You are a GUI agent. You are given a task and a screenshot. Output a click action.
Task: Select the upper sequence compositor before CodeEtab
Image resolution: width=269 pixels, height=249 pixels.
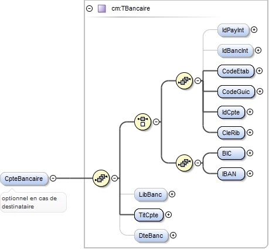pos(184,80)
